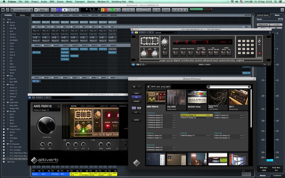Flip the AMS RMX16 on/off power switch
Image resolution: width=285 pixels, height=178 pixels.
tap(259, 41)
